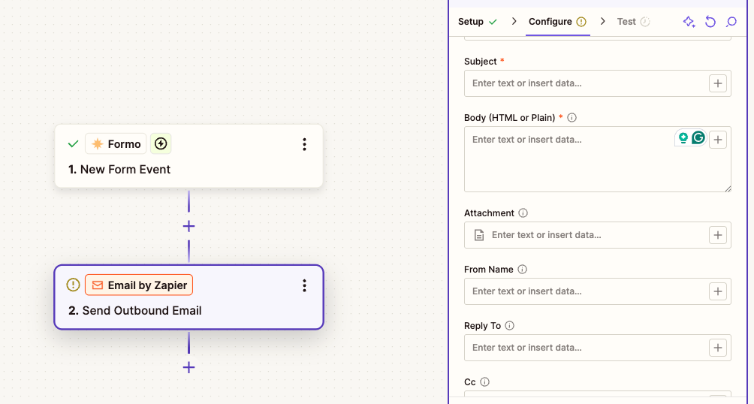
Task: Click the Formo lightning bolt trigger icon
Action: 161,144
